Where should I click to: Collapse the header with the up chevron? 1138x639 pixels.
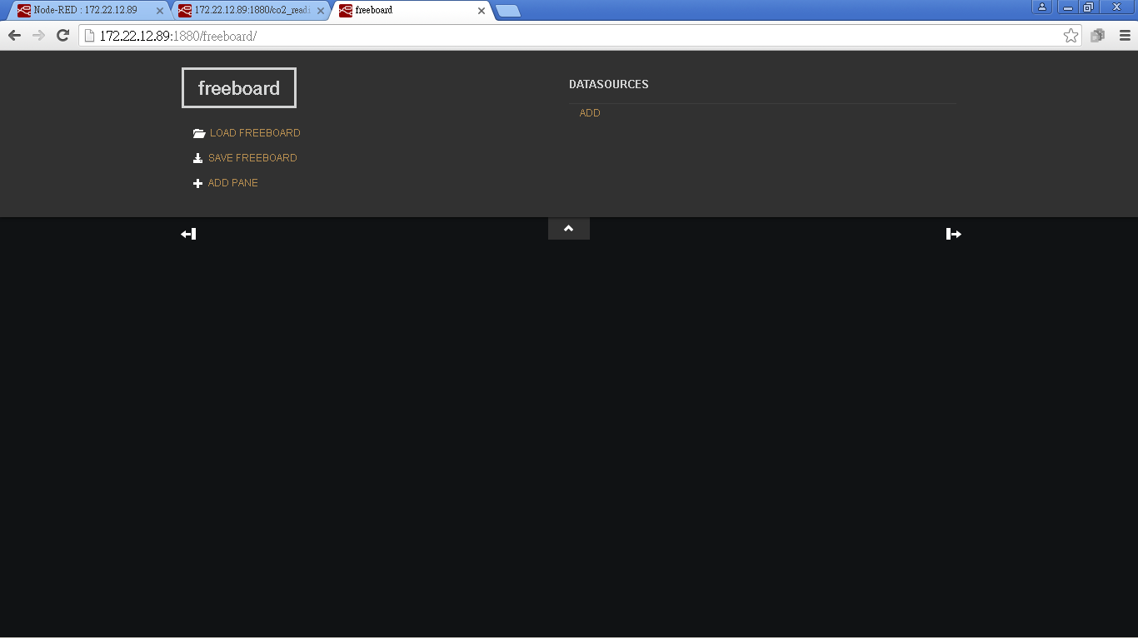tap(569, 229)
